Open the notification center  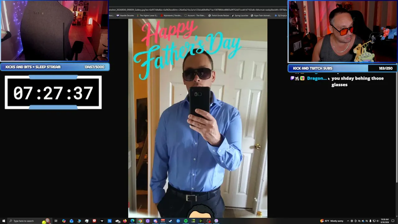pos(393,221)
